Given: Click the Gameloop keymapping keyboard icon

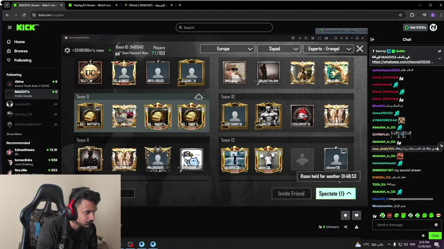Looking at the screenshot, I should point(313,38).
